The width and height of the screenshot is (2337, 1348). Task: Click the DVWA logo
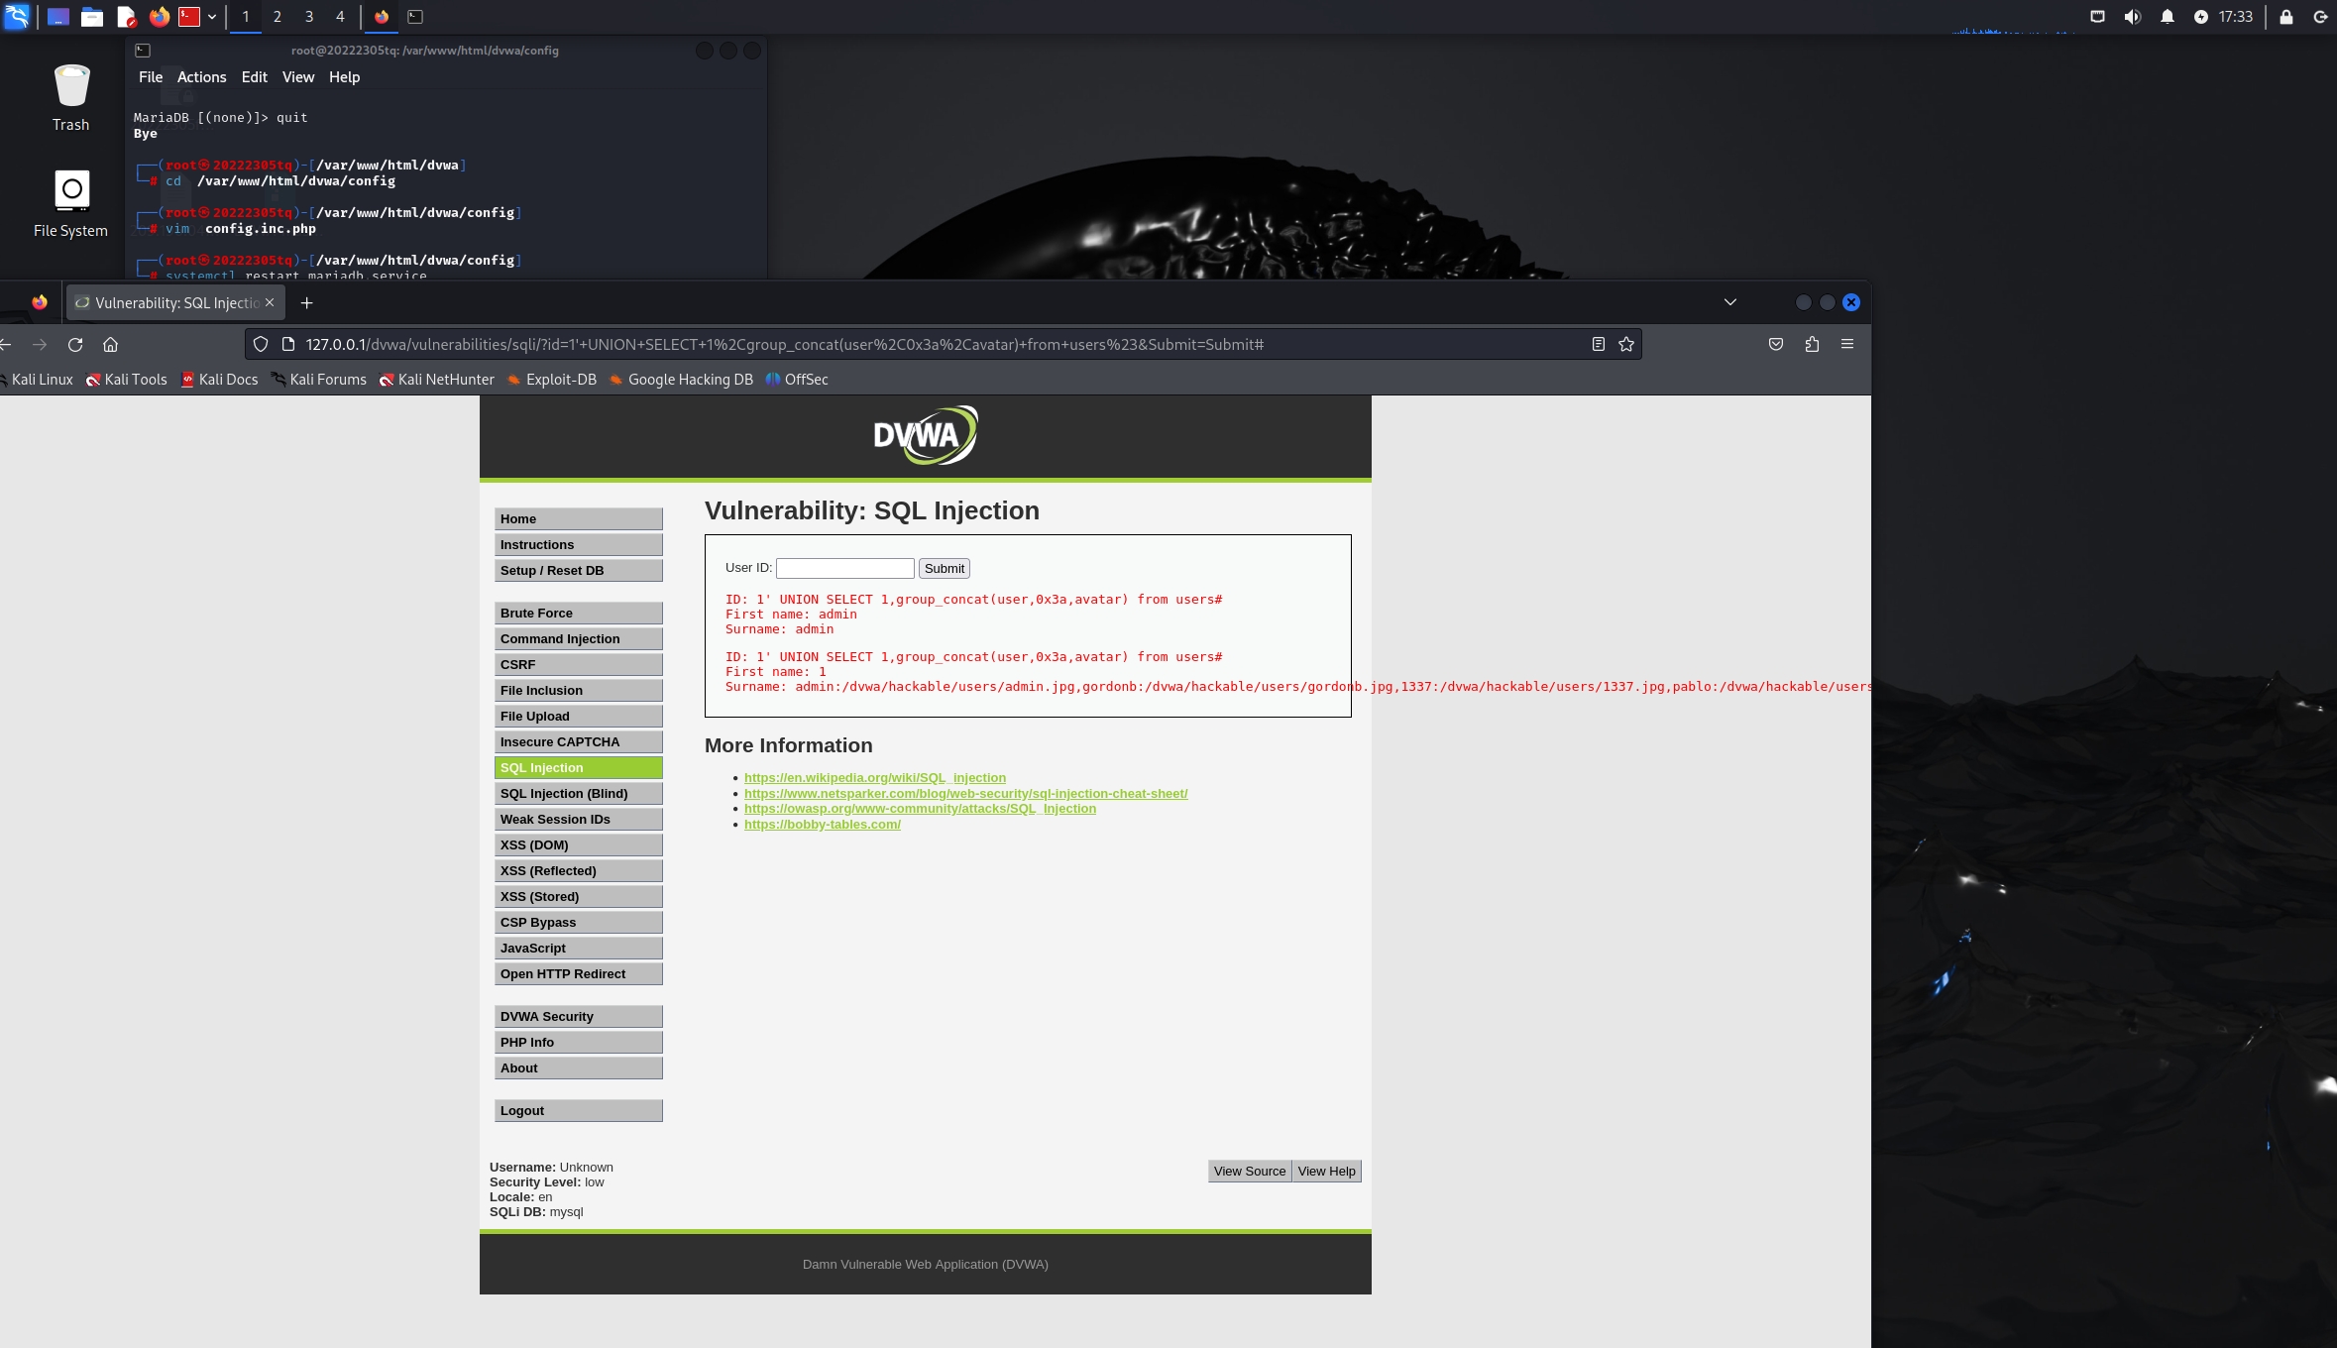(926, 435)
